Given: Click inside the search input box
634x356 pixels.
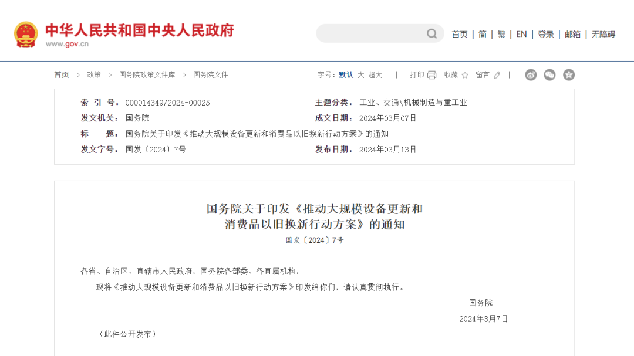Looking at the screenshot, I should pos(370,33).
